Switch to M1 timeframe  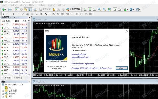pyautogui.click(x=54, y=14)
